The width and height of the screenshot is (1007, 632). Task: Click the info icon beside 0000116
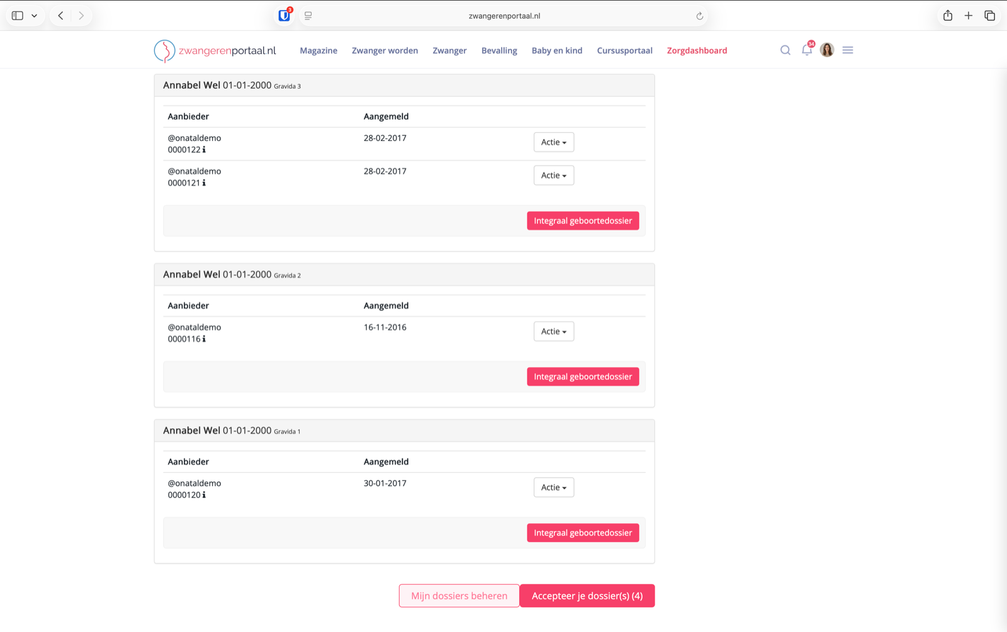(x=204, y=339)
